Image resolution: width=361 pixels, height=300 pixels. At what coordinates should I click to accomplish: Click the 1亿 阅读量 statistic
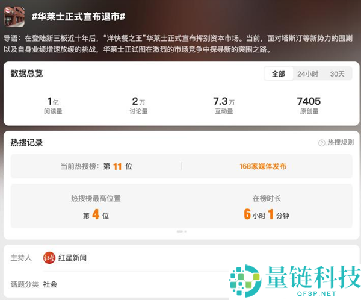53,105
